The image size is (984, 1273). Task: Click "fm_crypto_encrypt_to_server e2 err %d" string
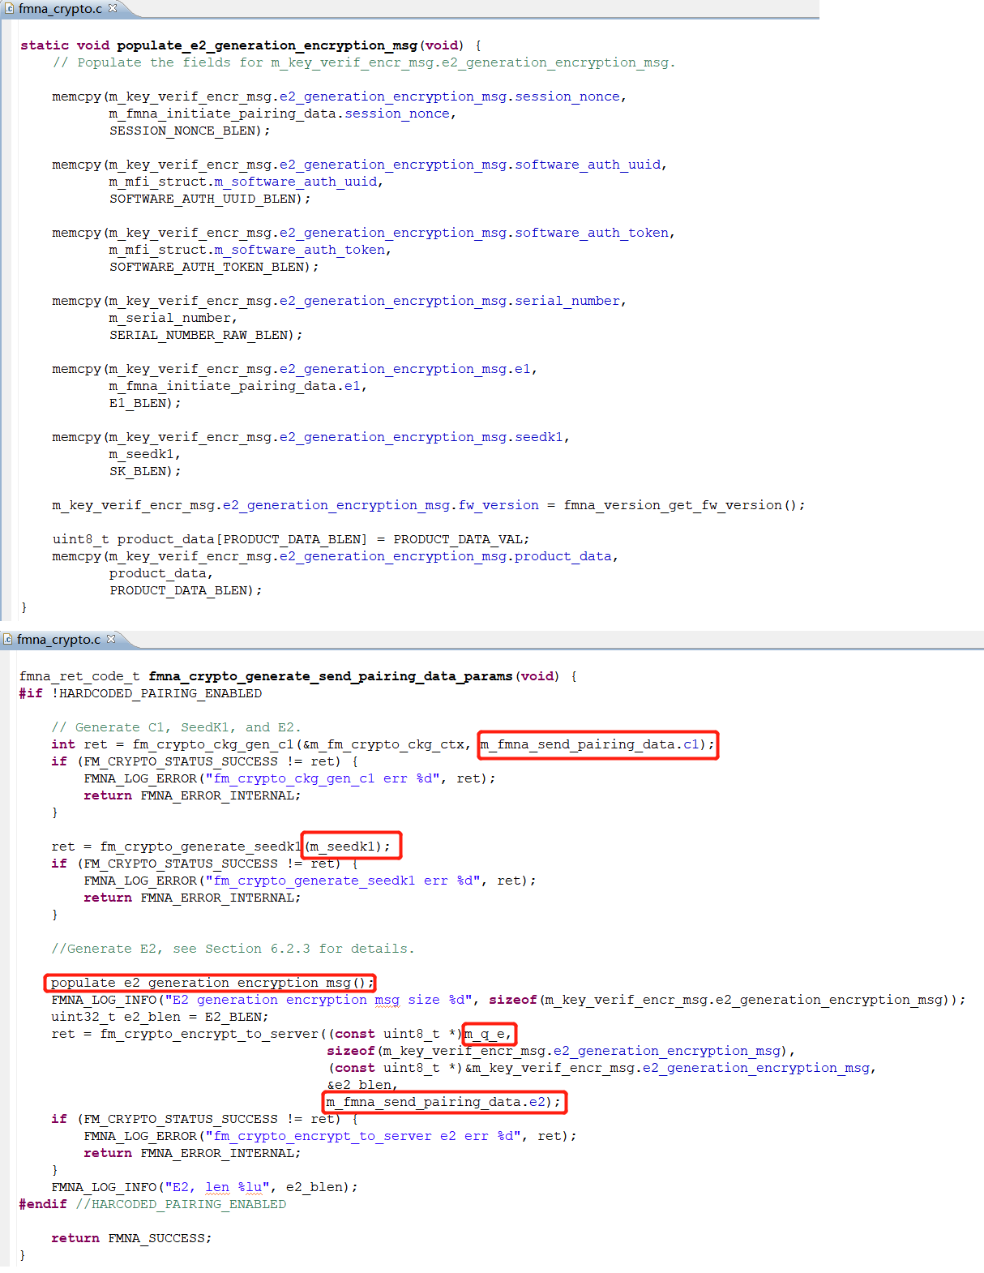click(x=364, y=1136)
